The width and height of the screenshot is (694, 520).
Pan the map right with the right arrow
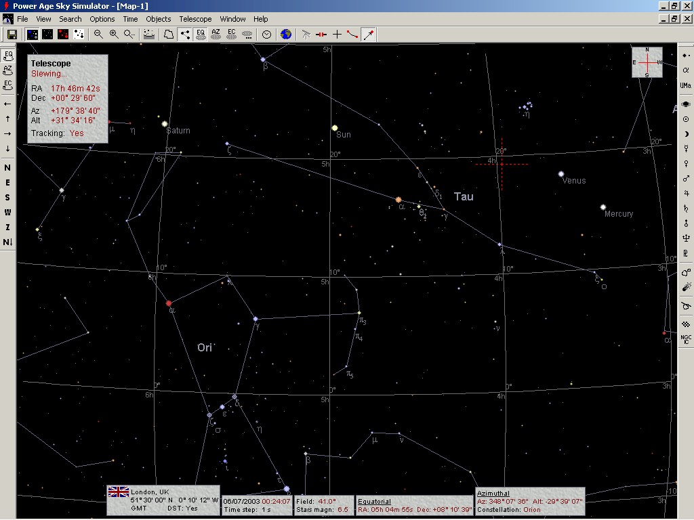[x=7, y=133]
